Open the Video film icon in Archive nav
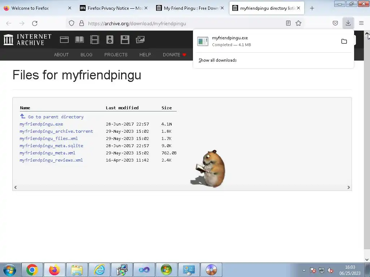 point(95,40)
